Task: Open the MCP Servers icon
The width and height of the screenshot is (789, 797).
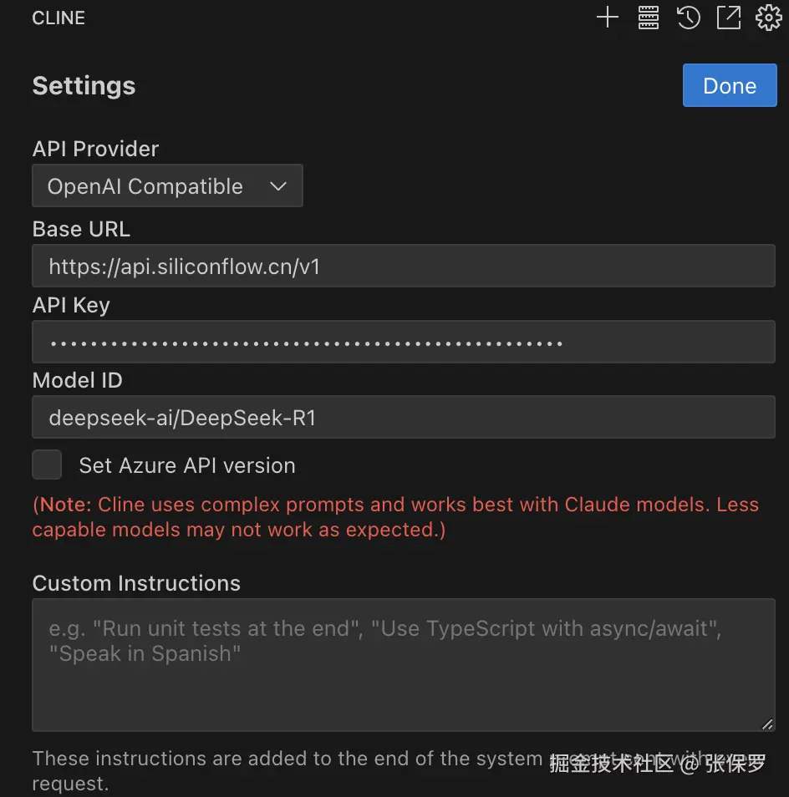Action: click(x=649, y=18)
